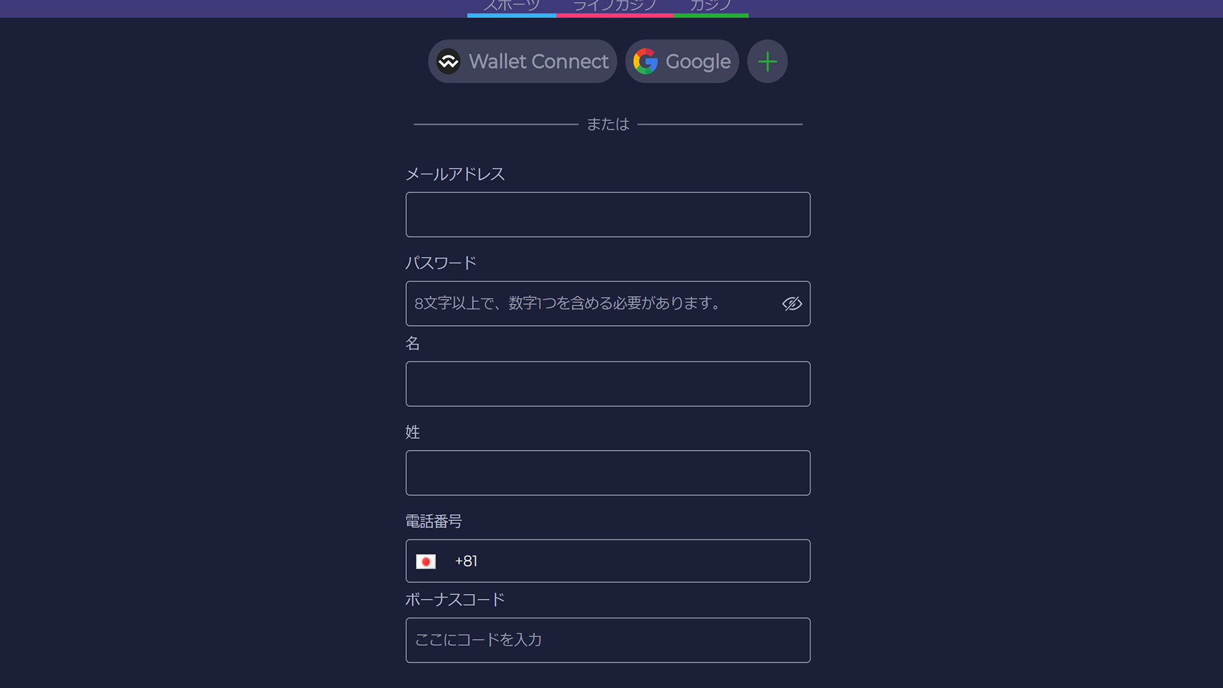Toggle password visibility eye icon

tap(792, 304)
